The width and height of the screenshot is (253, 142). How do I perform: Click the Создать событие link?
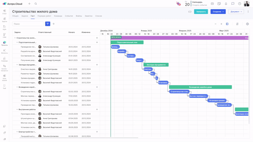pyautogui.click(x=200, y=5)
